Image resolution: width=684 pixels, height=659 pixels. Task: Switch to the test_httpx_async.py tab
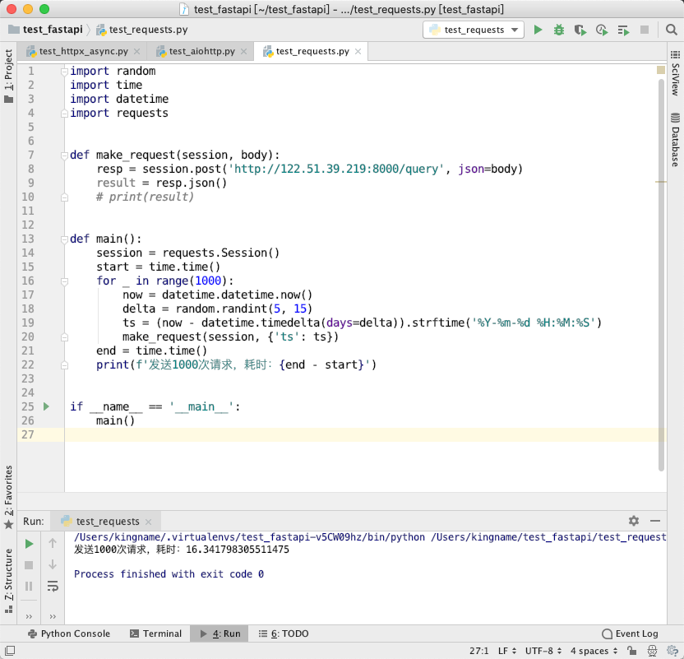point(83,51)
